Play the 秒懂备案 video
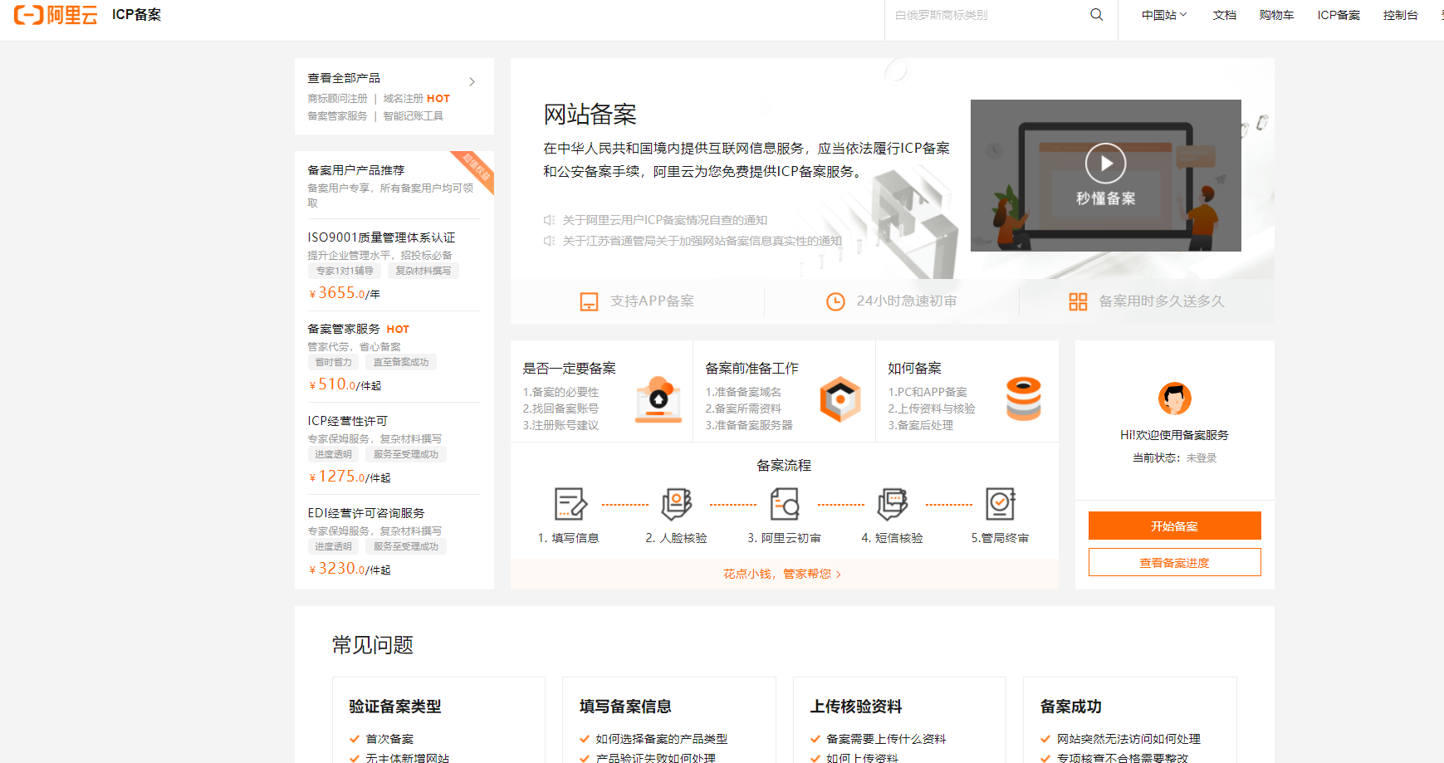Viewport: 1444px width, 763px height. pos(1105,164)
